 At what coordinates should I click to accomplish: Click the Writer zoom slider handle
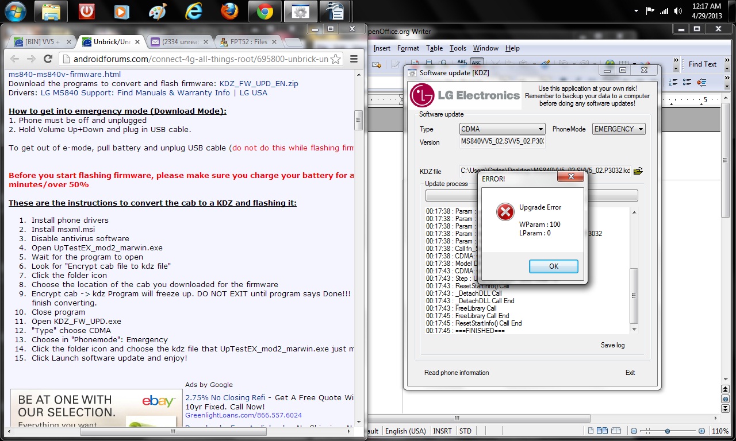pyautogui.click(x=667, y=431)
